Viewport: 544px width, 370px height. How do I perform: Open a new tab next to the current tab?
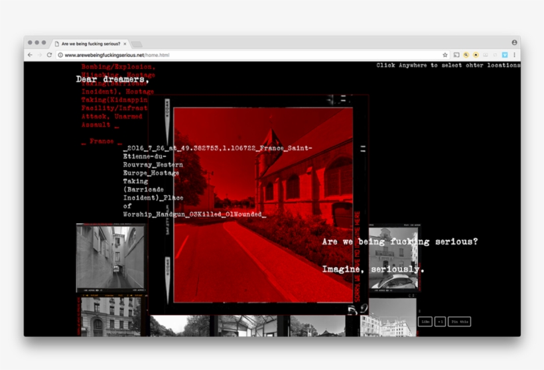tap(137, 44)
